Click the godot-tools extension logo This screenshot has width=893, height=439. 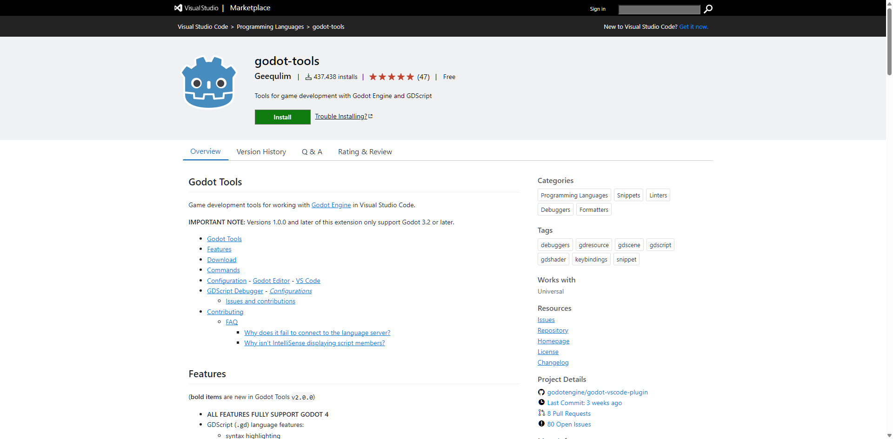click(209, 82)
